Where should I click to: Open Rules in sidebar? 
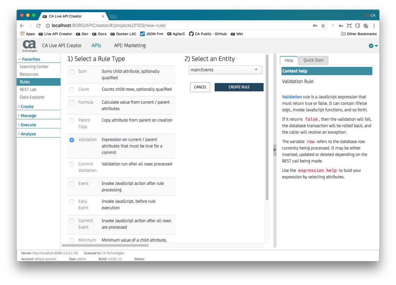(39, 82)
